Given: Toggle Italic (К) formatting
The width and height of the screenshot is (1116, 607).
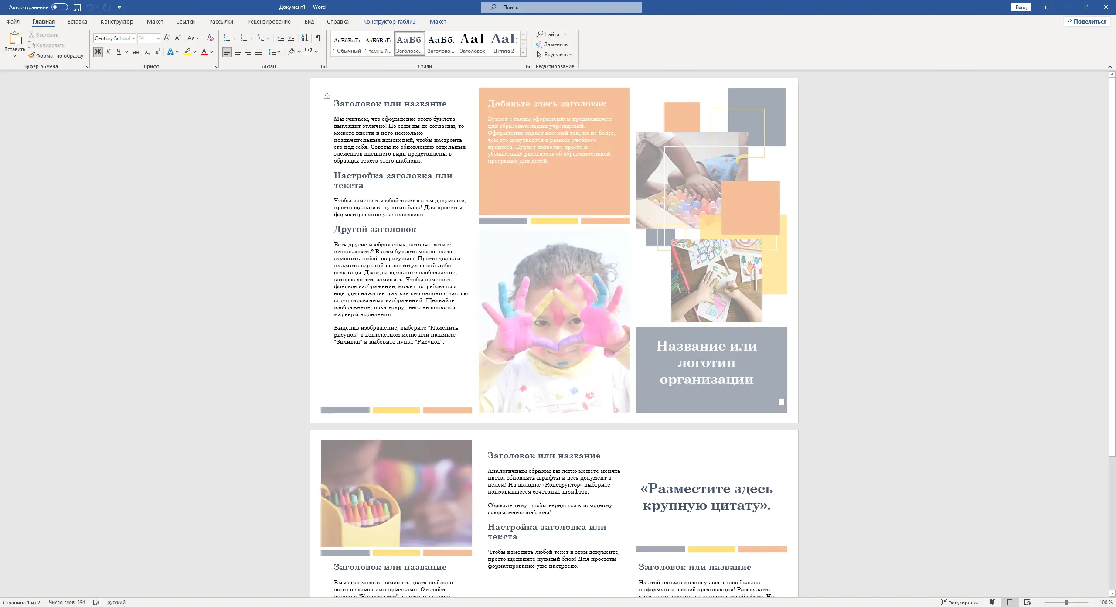Looking at the screenshot, I should pyautogui.click(x=108, y=52).
